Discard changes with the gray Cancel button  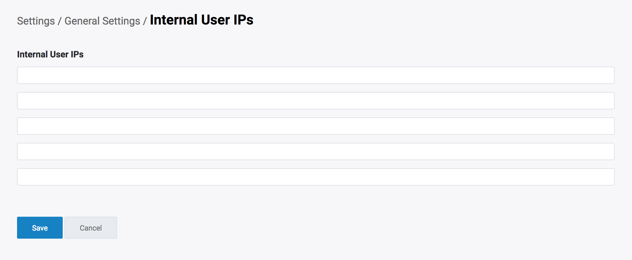coord(91,228)
